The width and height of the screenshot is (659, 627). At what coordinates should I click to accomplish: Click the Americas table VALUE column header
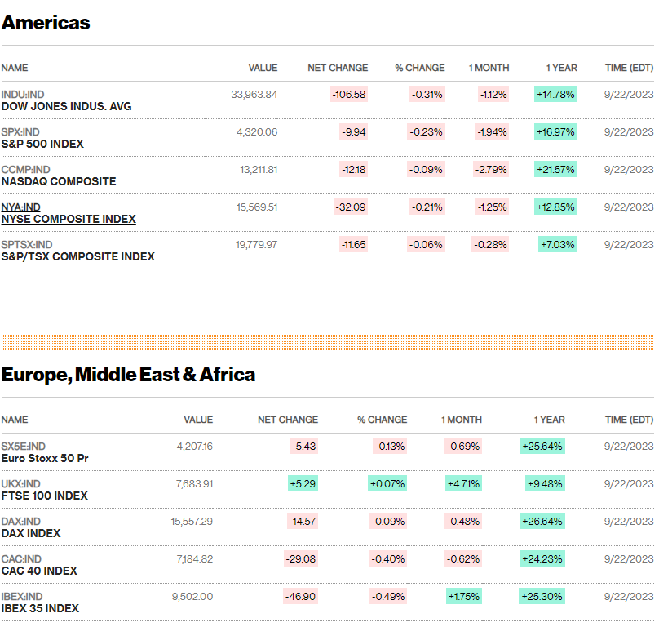click(x=263, y=68)
